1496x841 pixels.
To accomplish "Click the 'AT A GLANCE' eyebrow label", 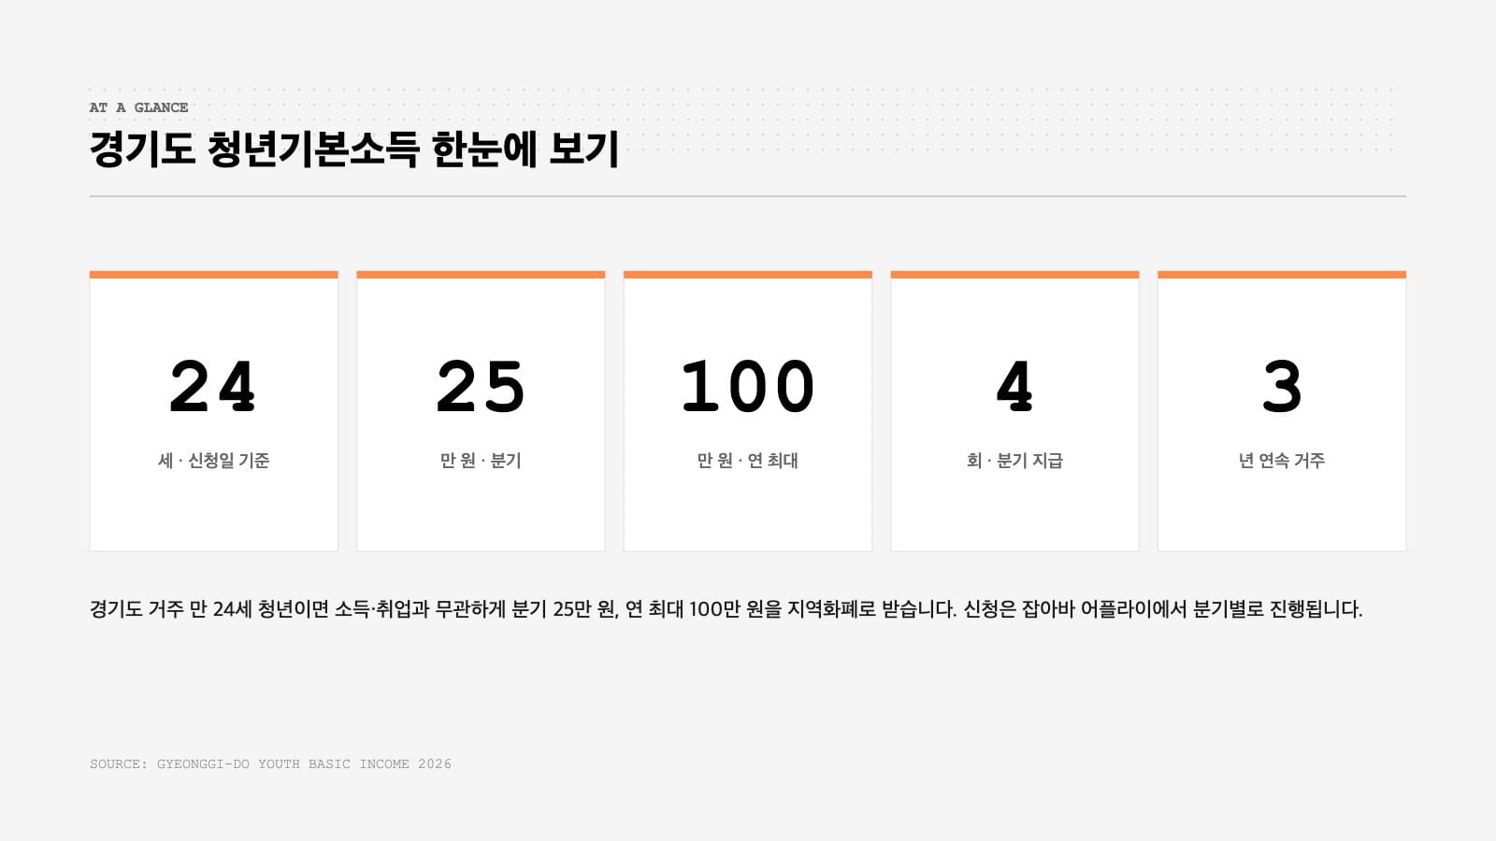I will (x=138, y=107).
